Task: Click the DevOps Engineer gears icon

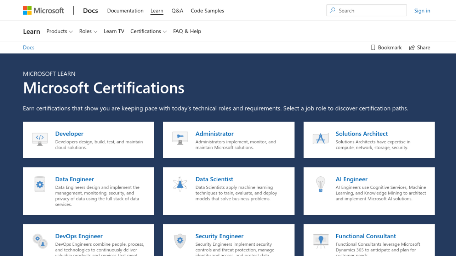Action: pyautogui.click(x=40, y=241)
